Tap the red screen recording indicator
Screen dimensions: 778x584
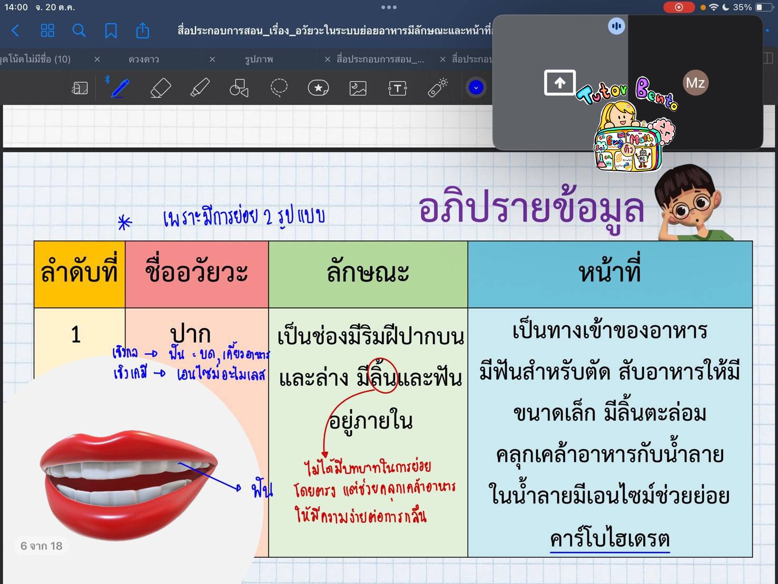pos(678,7)
